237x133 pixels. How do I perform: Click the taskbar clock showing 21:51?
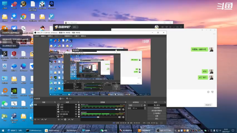click(226, 130)
